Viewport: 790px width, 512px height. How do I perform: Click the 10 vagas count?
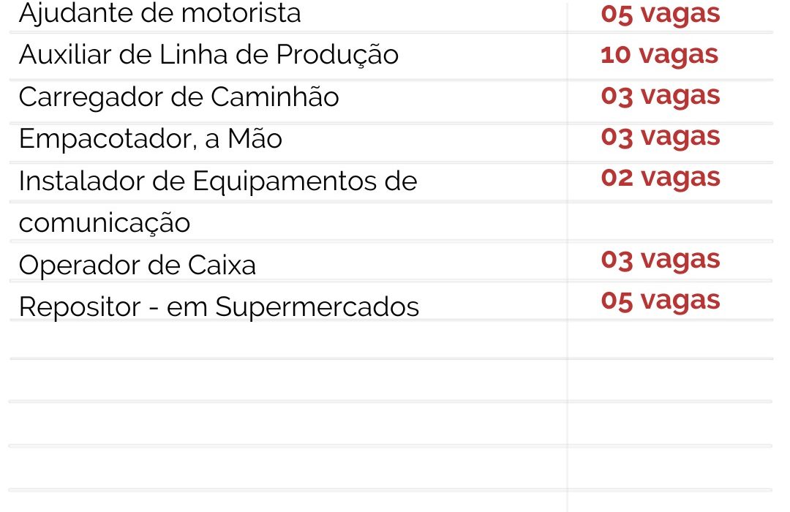pyautogui.click(x=659, y=55)
